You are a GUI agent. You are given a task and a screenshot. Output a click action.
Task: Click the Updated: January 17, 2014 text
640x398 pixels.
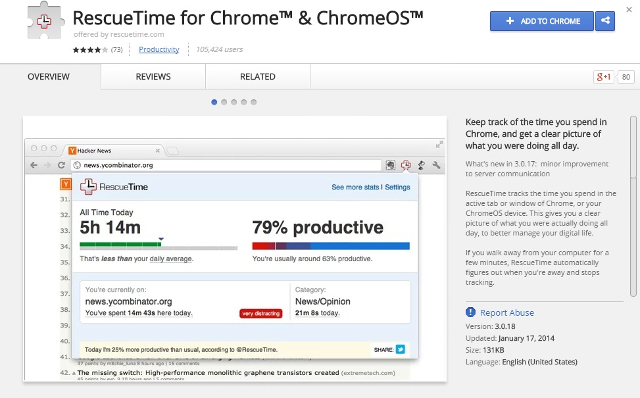click(x=510, y=338)
